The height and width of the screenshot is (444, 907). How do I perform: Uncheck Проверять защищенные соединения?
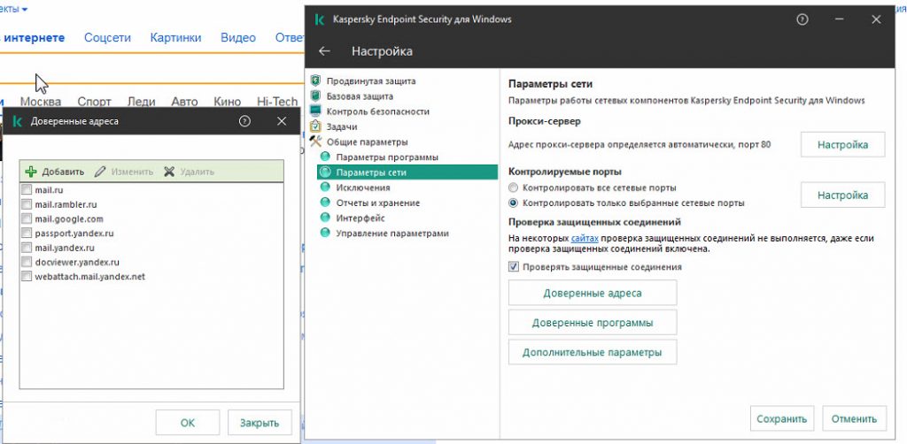click(x=513, y=267)
